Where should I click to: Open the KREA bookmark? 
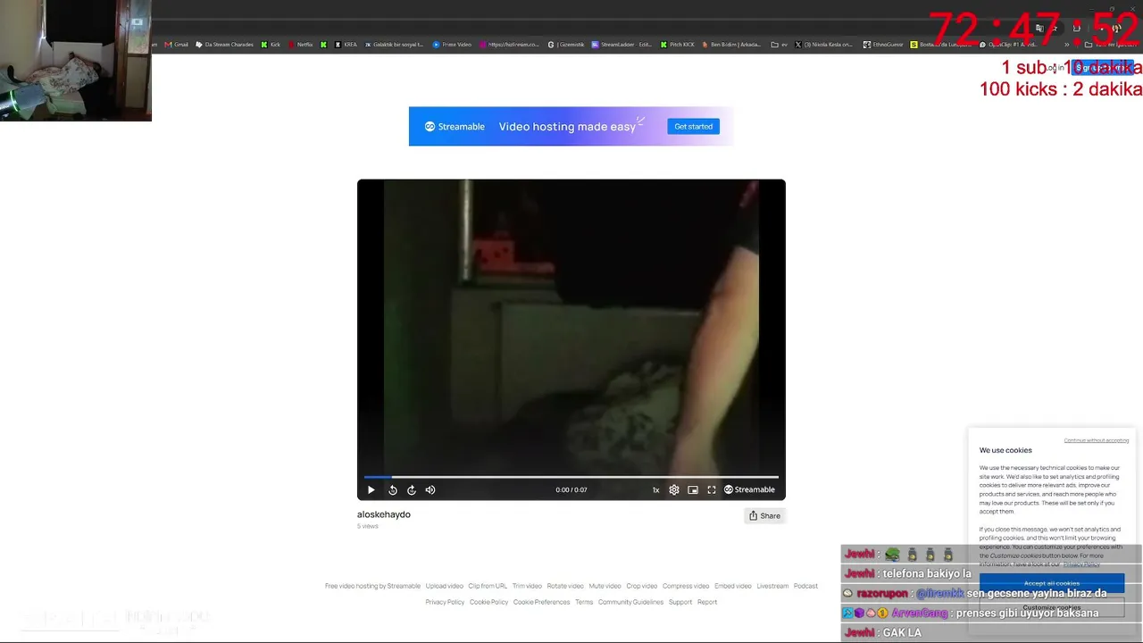(x=346, y=45)
